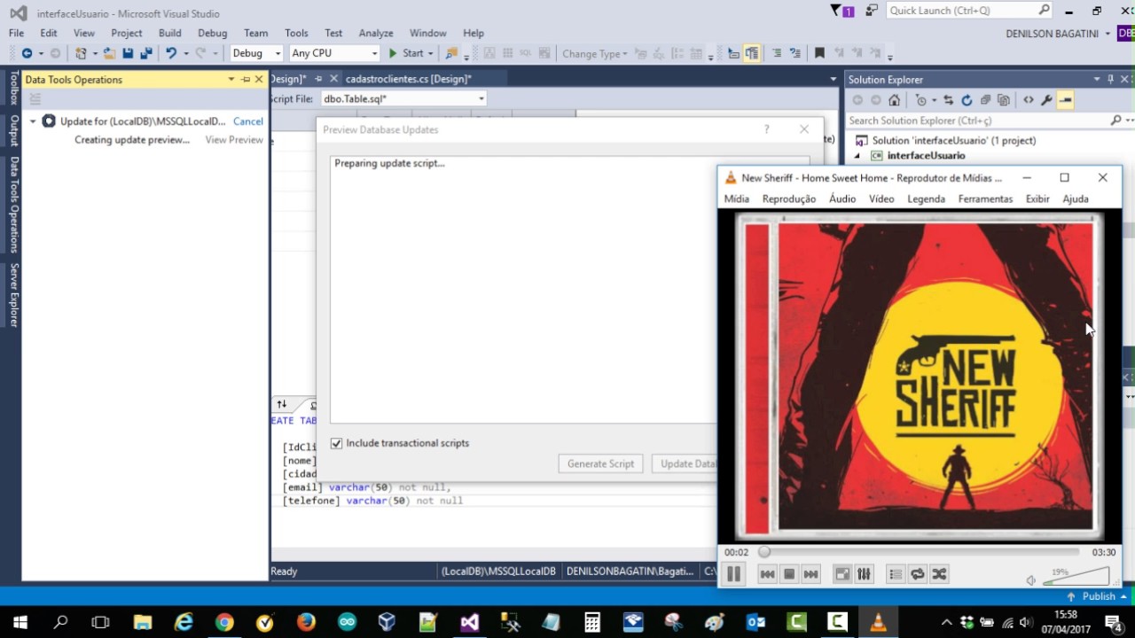
Task: Mute VLC using the speaker icon
Action: 1031,580
